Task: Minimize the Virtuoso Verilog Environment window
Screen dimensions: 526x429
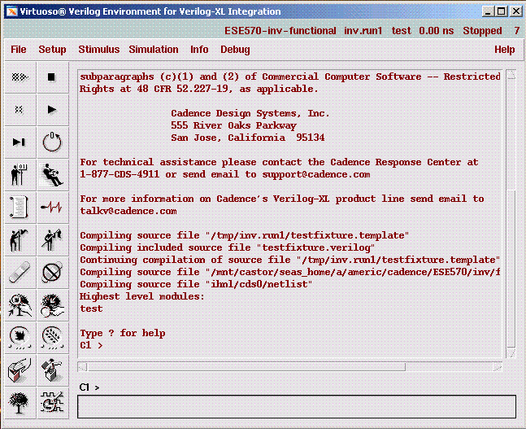Action: coord(488,11)
